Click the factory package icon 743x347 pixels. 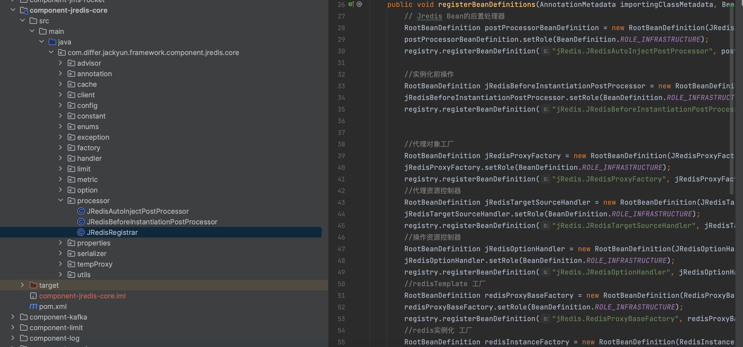[71, 148]
